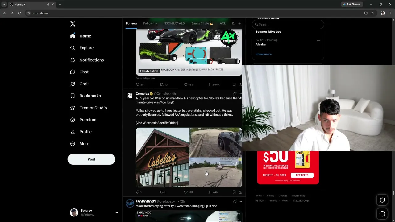Click Show more under trends

(x=263, y=54)
